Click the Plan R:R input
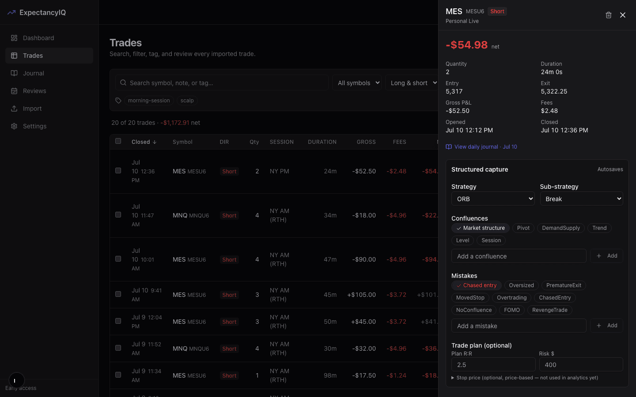The image size is (636, 397). 493,364
